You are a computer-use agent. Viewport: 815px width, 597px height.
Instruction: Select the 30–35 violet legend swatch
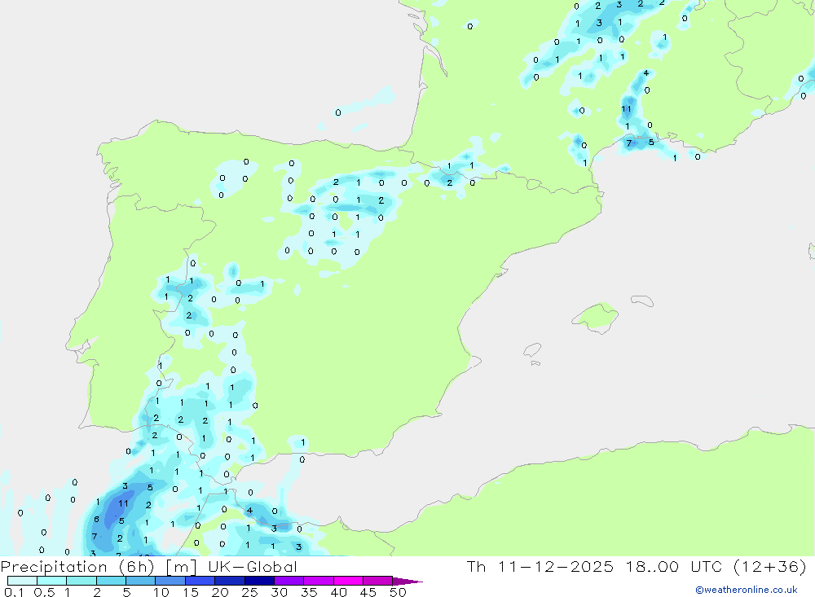tap(289, 581)
